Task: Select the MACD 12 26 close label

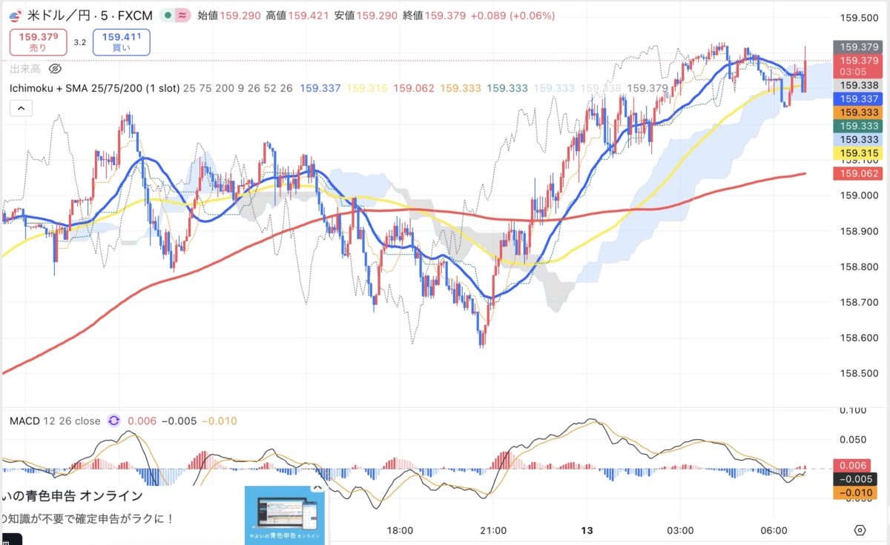Action: (x=54, y=421)
